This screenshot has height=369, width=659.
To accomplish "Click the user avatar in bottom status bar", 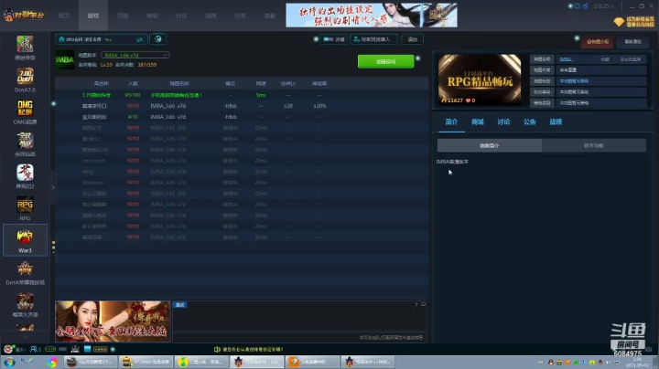I will (x=8, y=349).
